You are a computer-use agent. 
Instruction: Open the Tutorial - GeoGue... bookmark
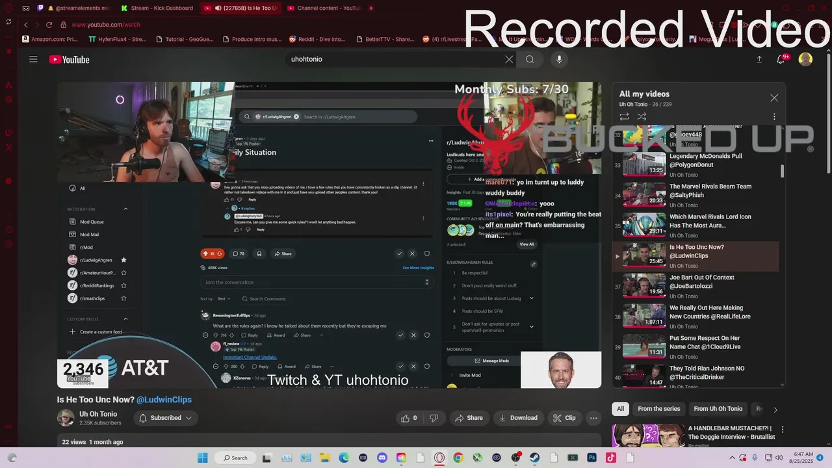[184, 39]
